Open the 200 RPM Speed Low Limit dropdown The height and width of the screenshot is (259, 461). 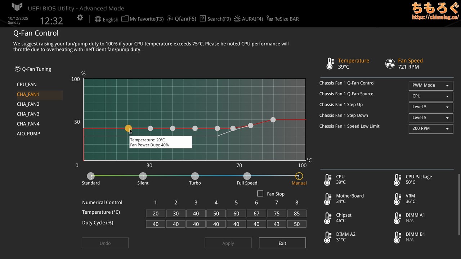430,128
